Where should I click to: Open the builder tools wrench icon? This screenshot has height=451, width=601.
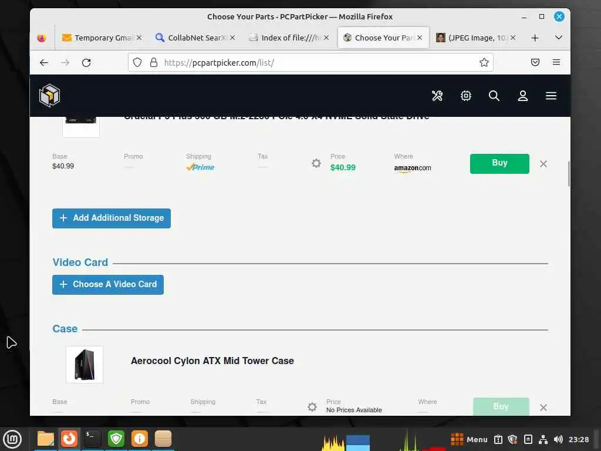click(437, 96)
